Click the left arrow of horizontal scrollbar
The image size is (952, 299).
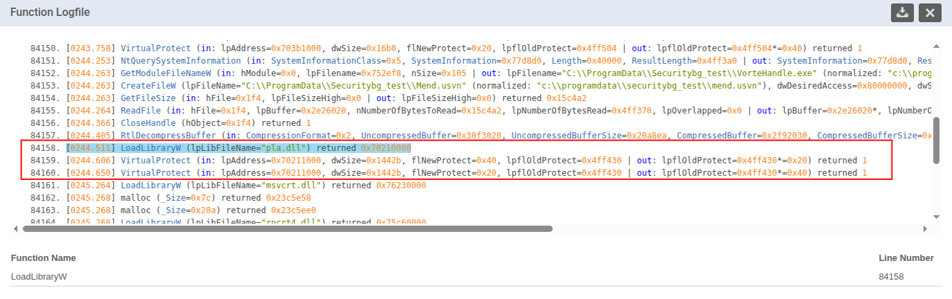[15, 228]
